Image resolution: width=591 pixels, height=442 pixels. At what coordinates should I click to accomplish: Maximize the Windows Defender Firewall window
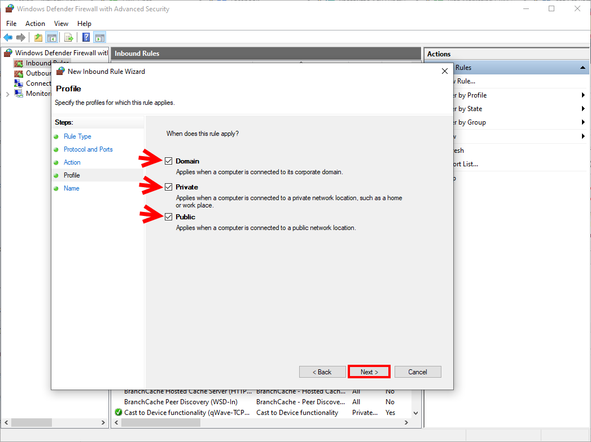click(x=551, y=8)
